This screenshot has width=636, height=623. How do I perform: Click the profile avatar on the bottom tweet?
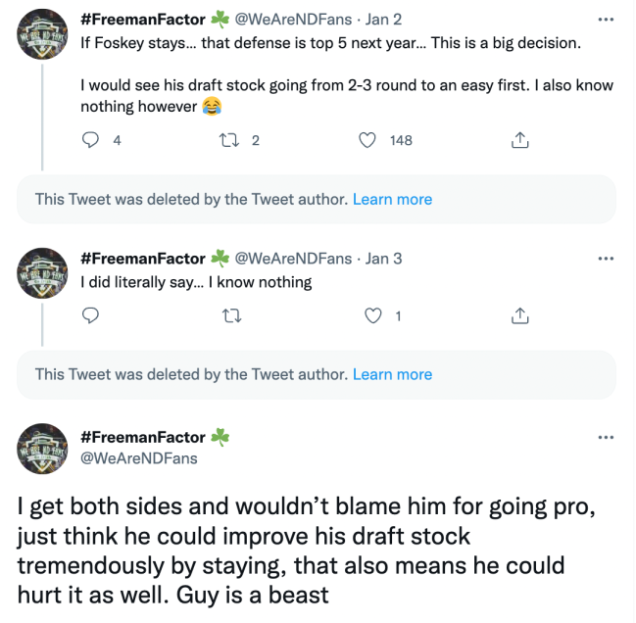[42, 448]
